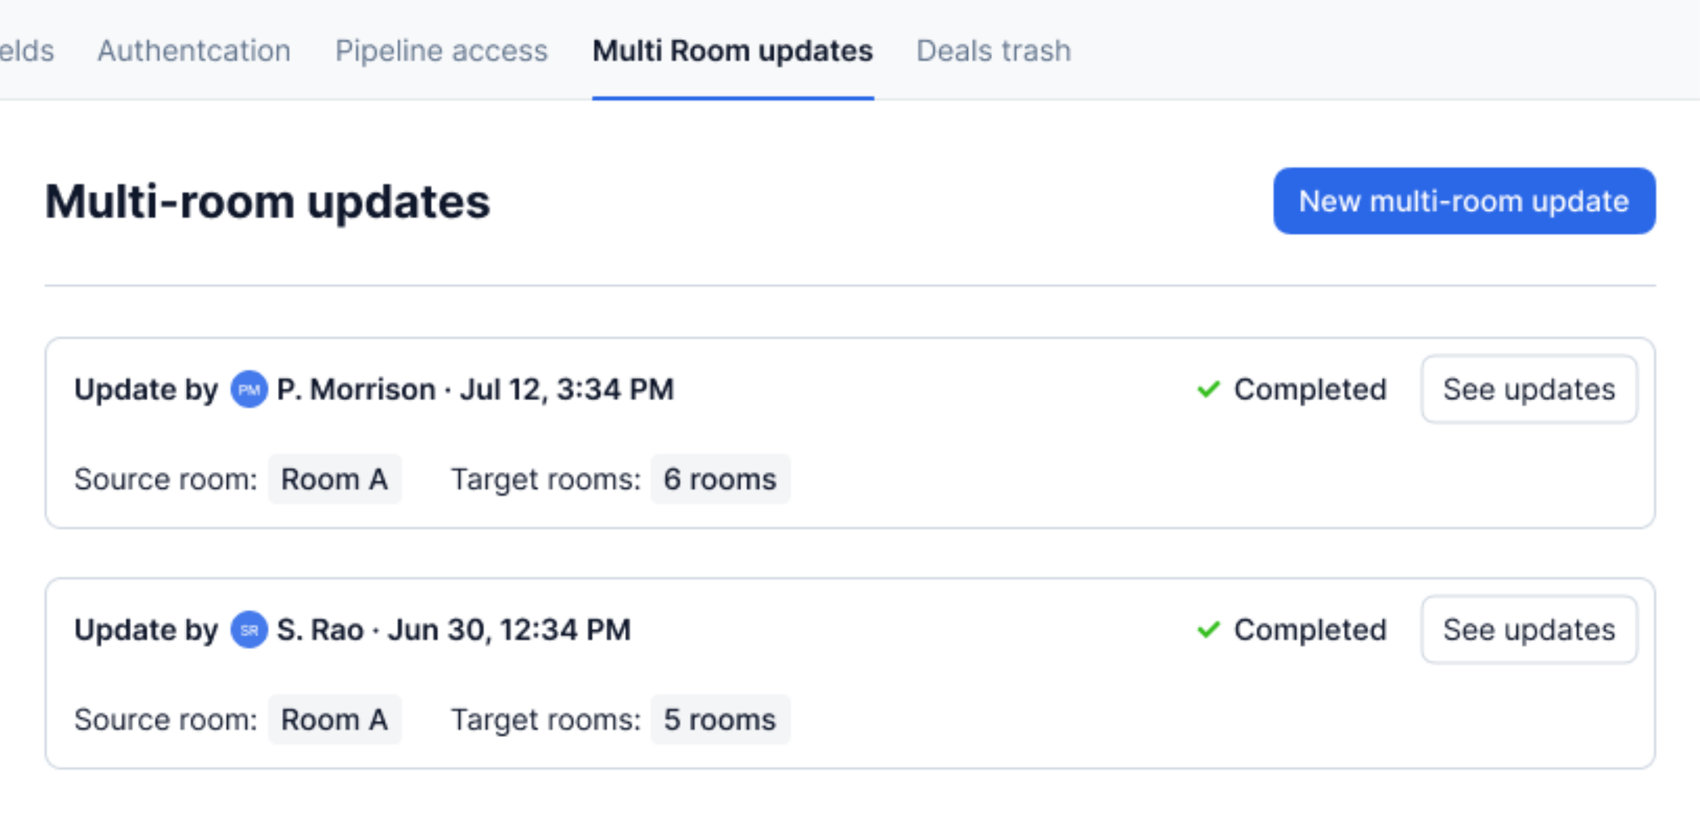This screenshot has height=815, width=1700.
Task: Click green checkmark on S. Rao's update
Action: click(x=1208, y=629)
